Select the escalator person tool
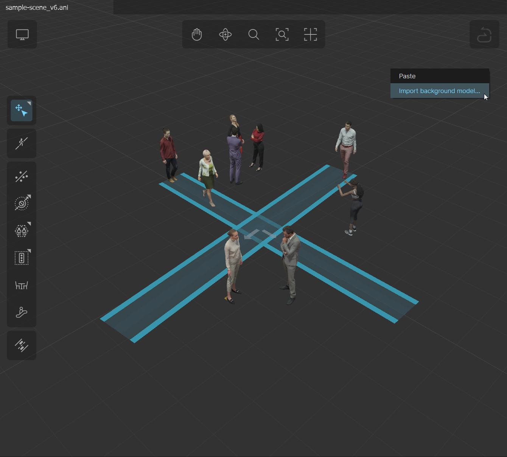Viewport: 507px width, 457px height. pyautogui.click(x=22, y=312)
